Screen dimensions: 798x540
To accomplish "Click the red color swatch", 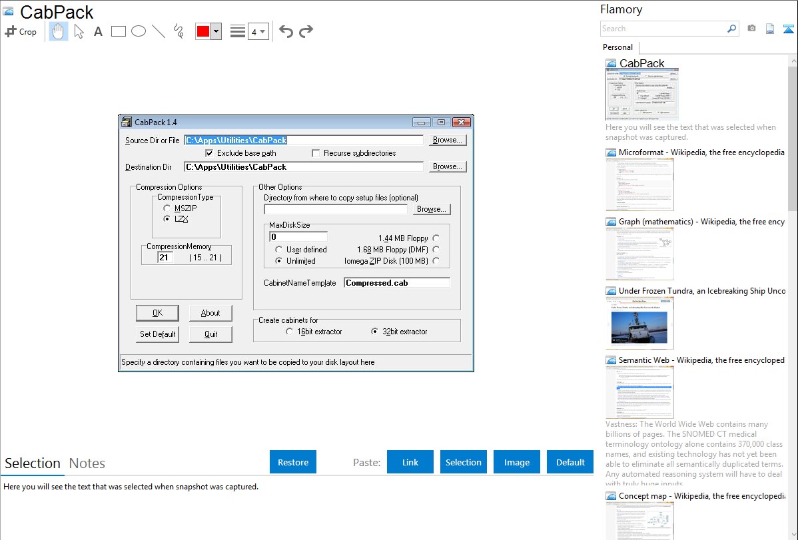I will click(x=203, y=31).
